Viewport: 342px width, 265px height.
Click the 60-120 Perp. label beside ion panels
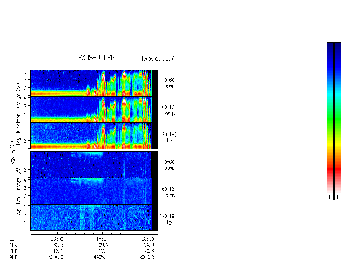coord(169,192)
